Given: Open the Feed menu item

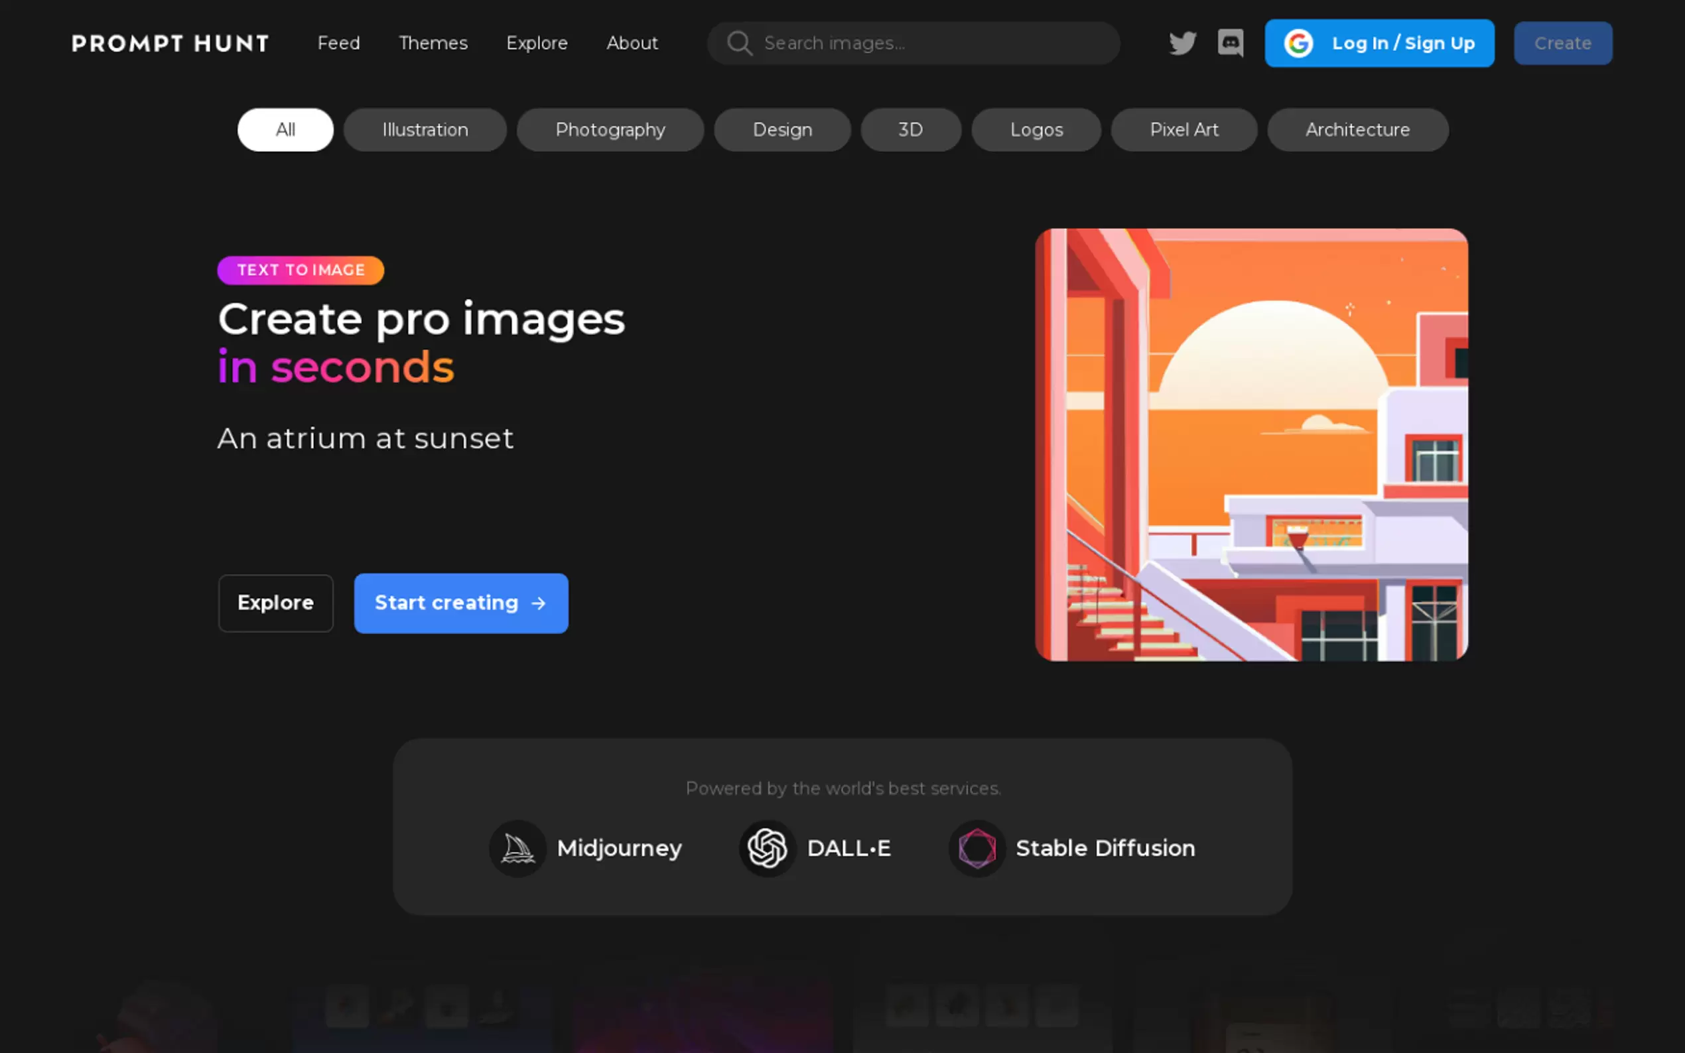Looking at the screenshot, I should (338, 43).
